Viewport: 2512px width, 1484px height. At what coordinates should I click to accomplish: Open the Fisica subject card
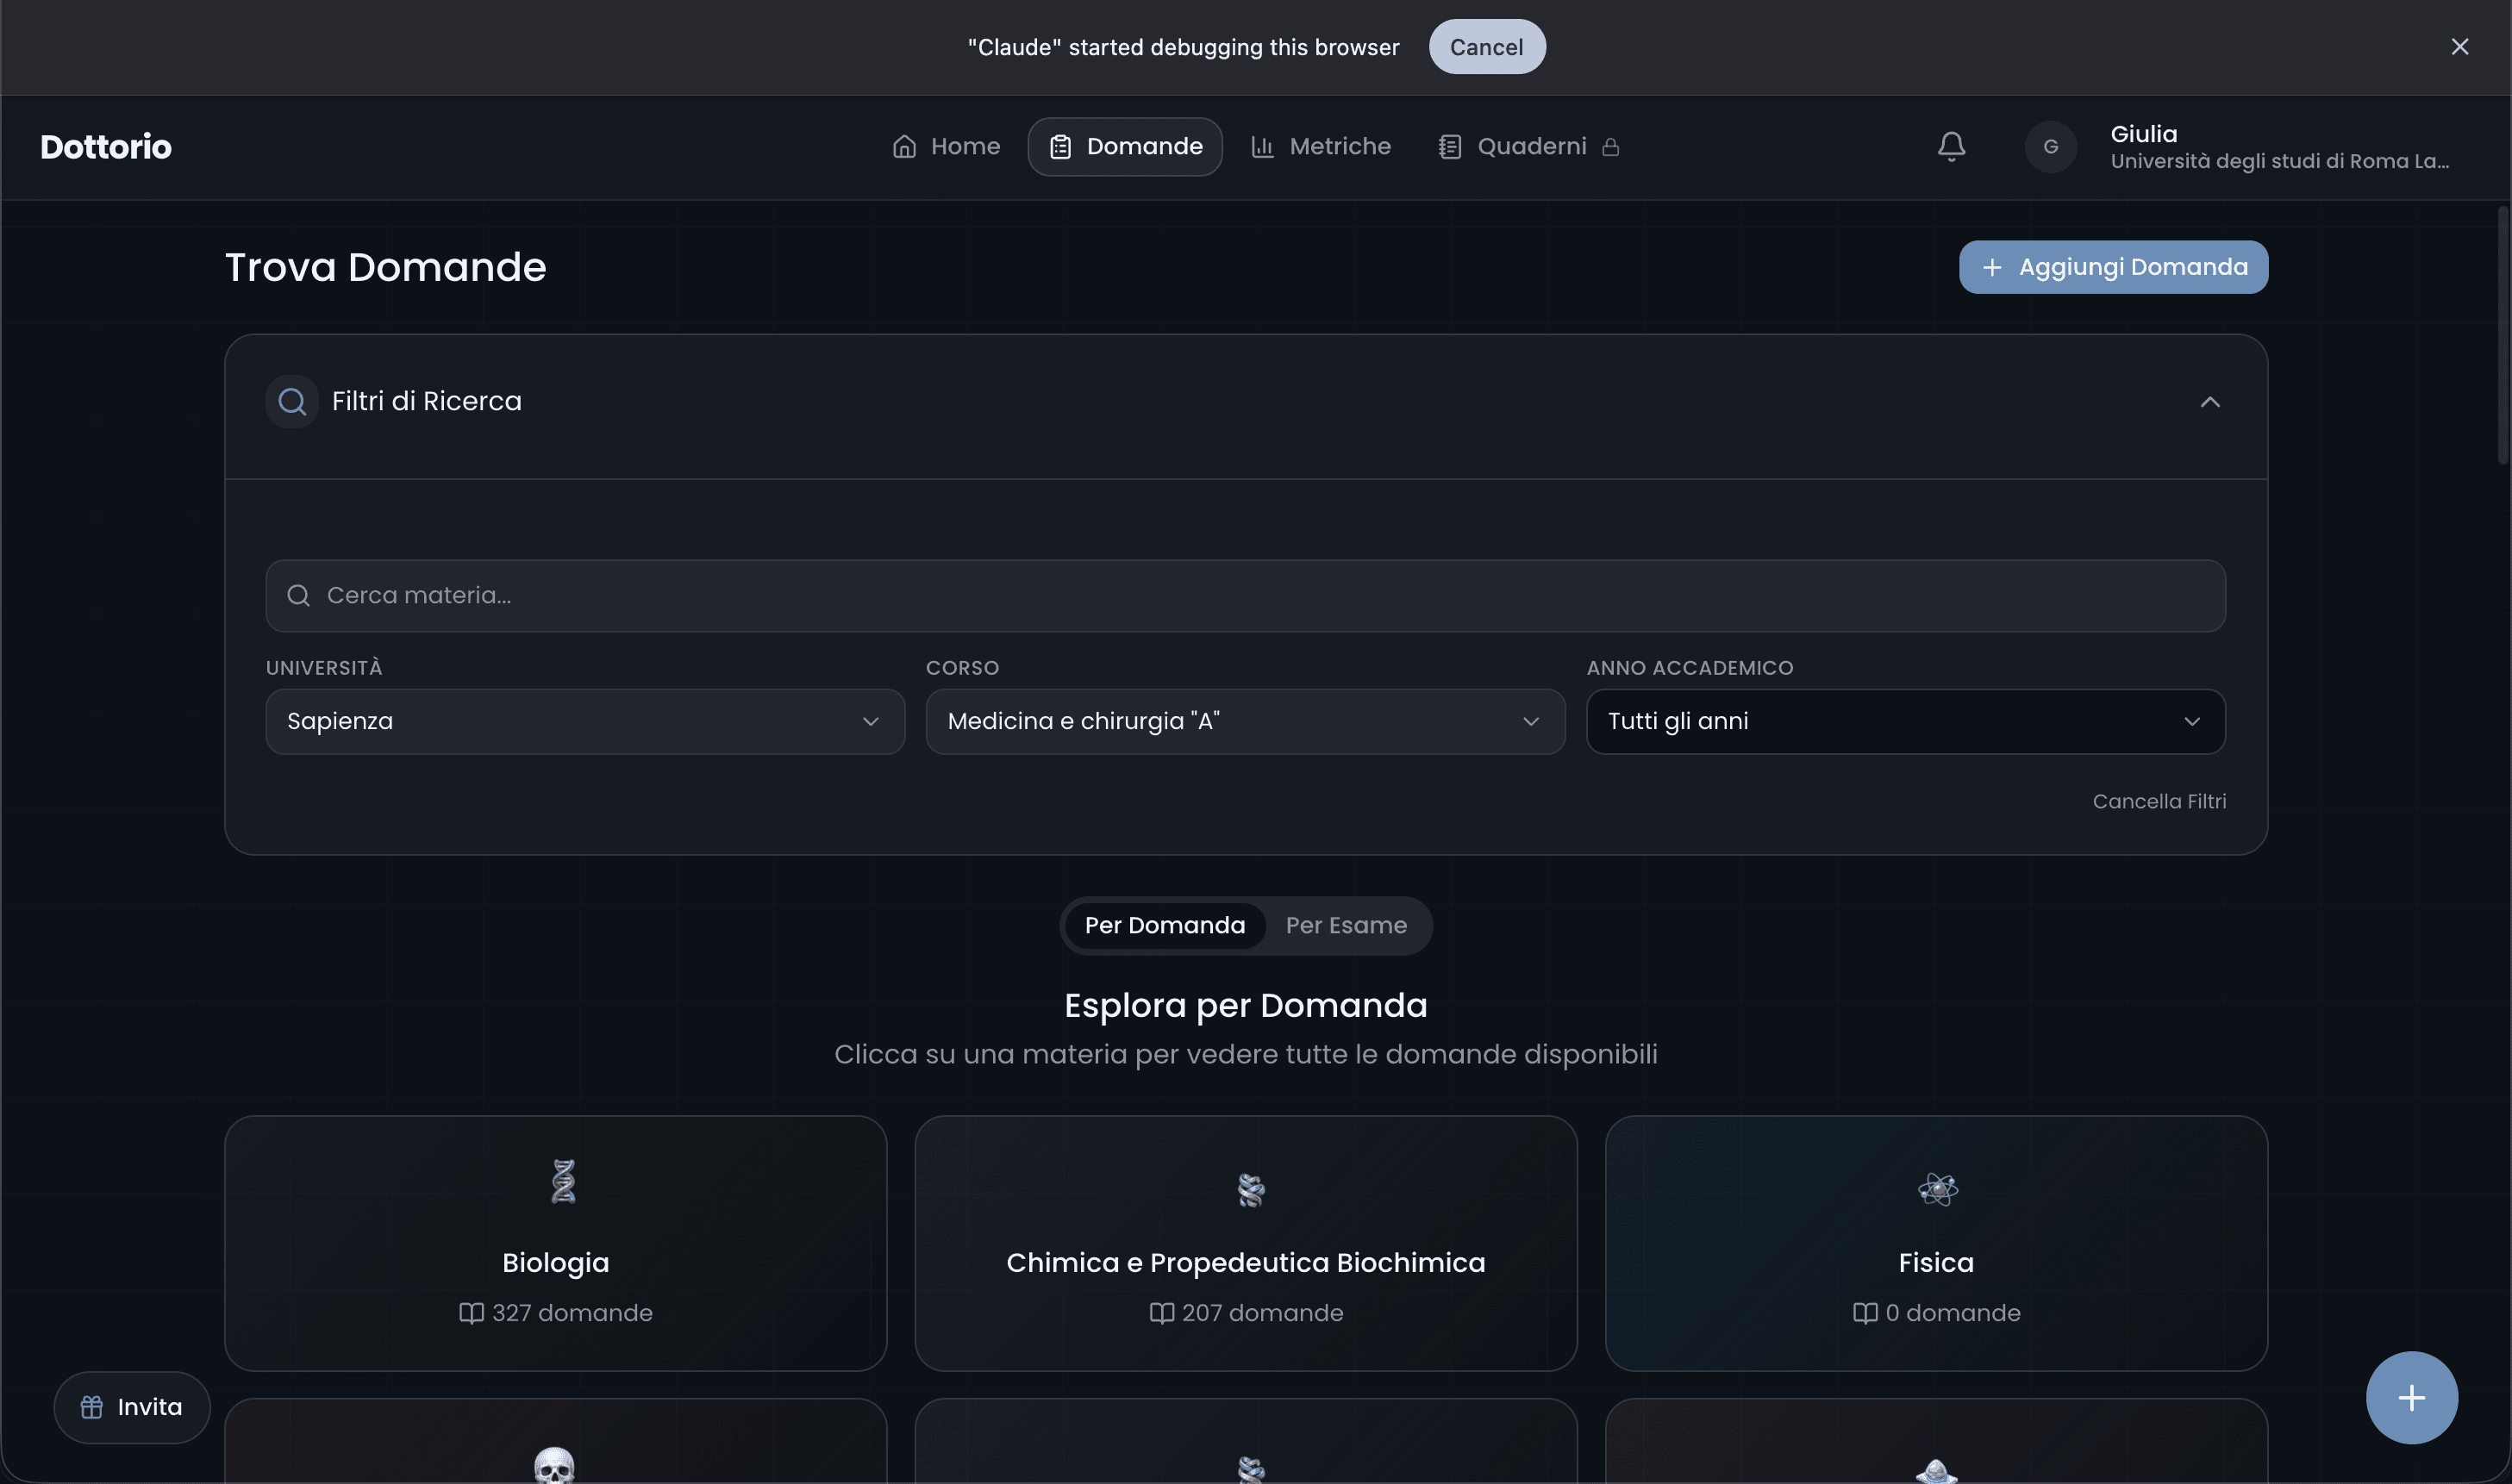click(1936, 1243)
